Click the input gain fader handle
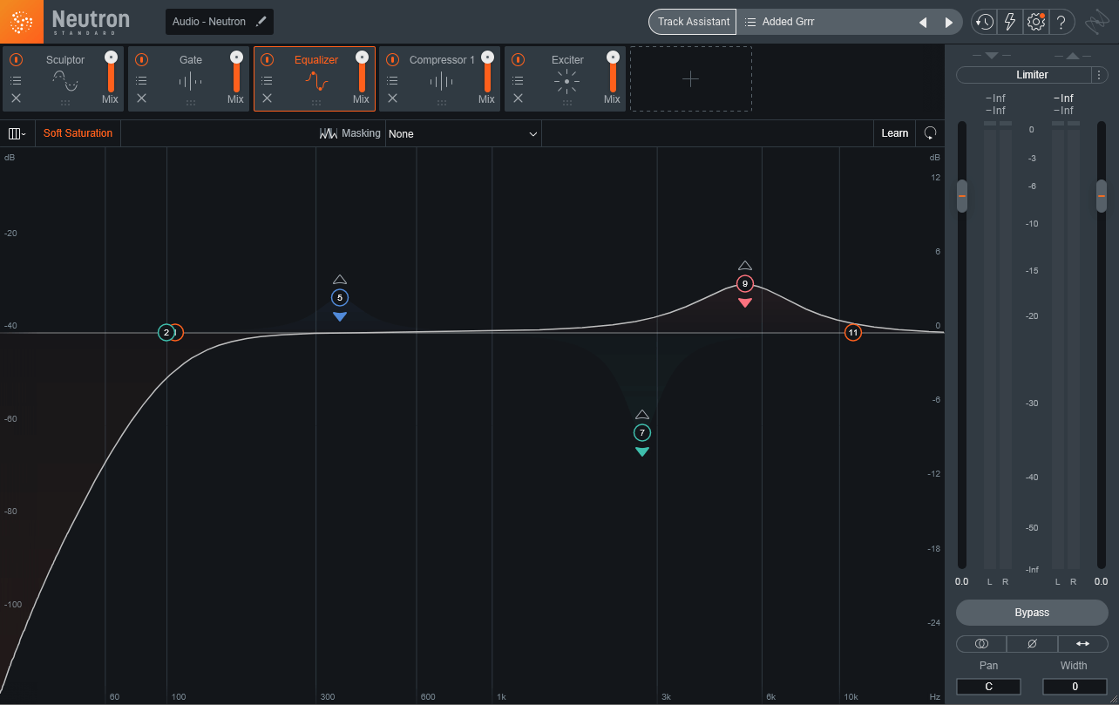 click(962, 196)
